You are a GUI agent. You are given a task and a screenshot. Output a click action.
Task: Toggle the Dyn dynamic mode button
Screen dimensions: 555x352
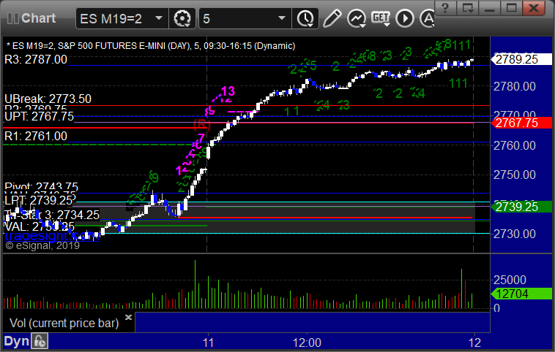click(16, 341)
